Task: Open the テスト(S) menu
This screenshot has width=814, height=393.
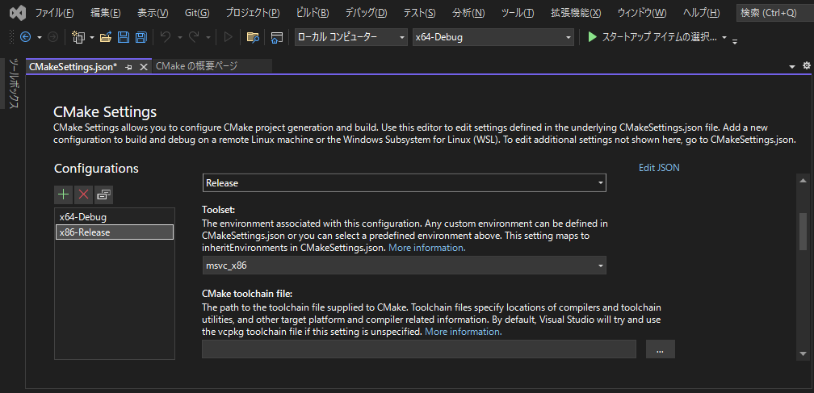Action: (x=419, y=13)
